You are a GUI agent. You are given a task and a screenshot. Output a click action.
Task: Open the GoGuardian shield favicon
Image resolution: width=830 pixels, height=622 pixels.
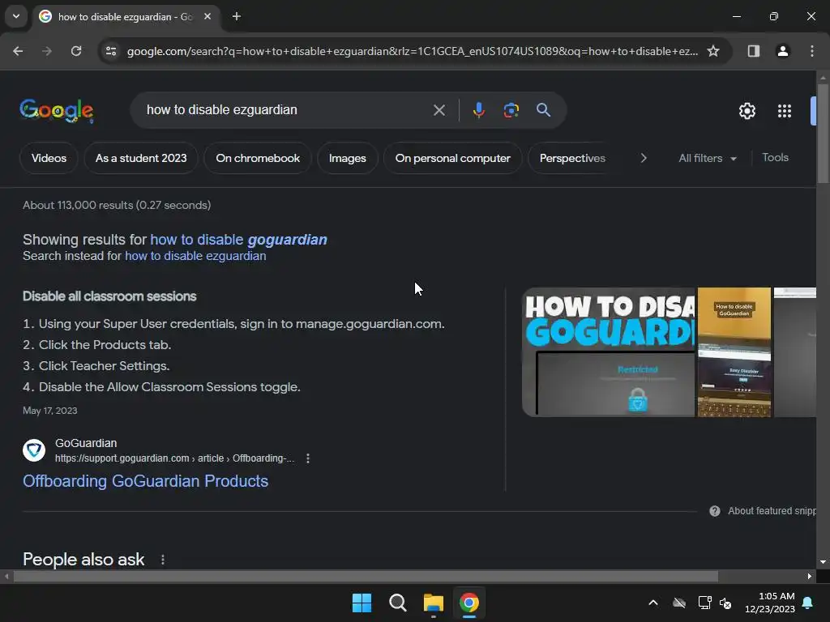[34, 450]
